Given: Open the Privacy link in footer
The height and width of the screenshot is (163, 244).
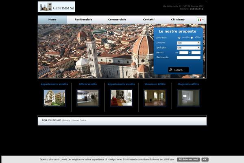Looking at the screenshot, I should point(67,120).
